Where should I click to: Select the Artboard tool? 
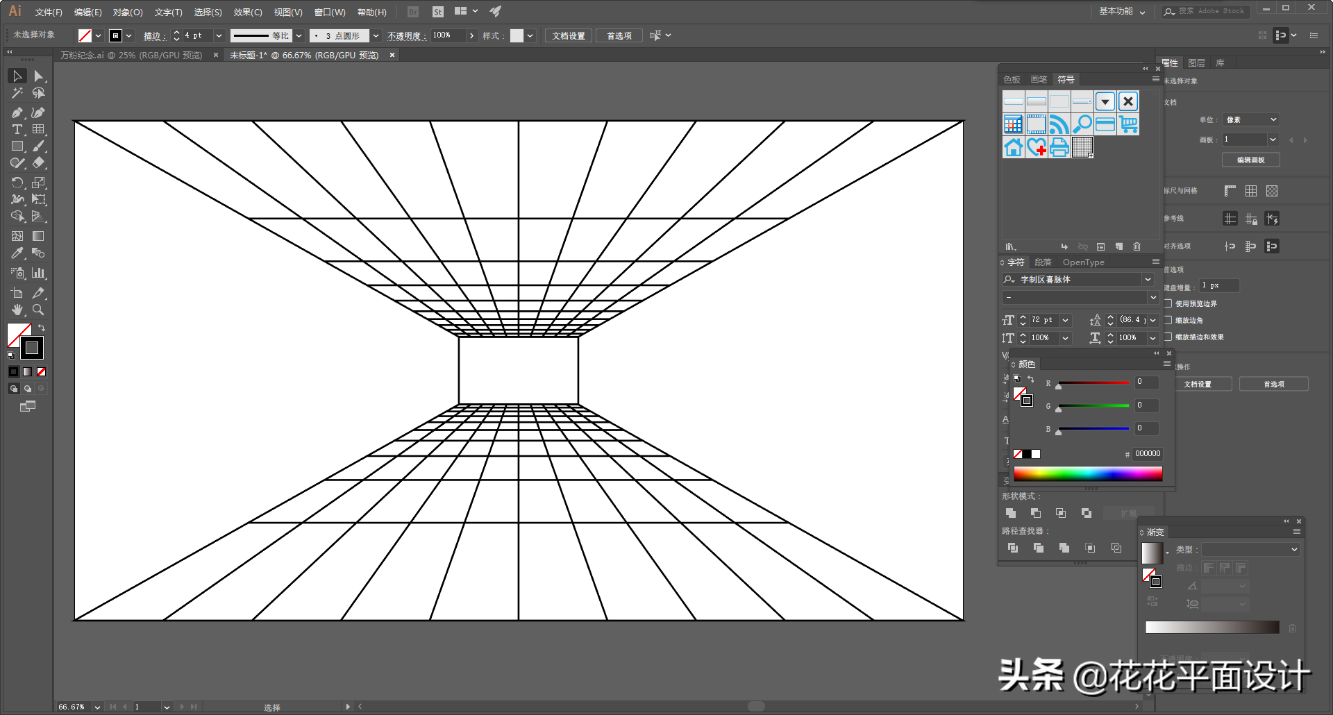pyautogui.click(x=17, y=293)
